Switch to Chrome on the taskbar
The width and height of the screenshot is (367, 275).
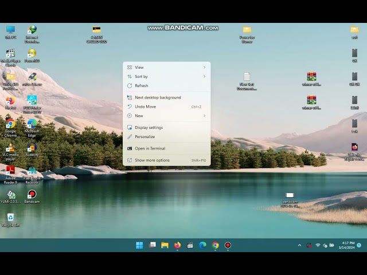click(216, 245)
